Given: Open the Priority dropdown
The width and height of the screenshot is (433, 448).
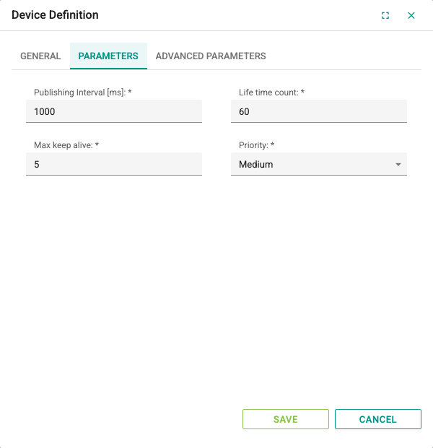Looking at the screenshot, I should click(319, 164).
